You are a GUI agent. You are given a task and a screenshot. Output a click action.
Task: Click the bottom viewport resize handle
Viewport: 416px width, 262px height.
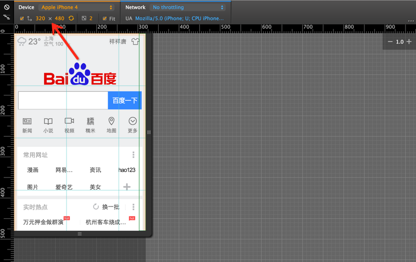[80, 234]
